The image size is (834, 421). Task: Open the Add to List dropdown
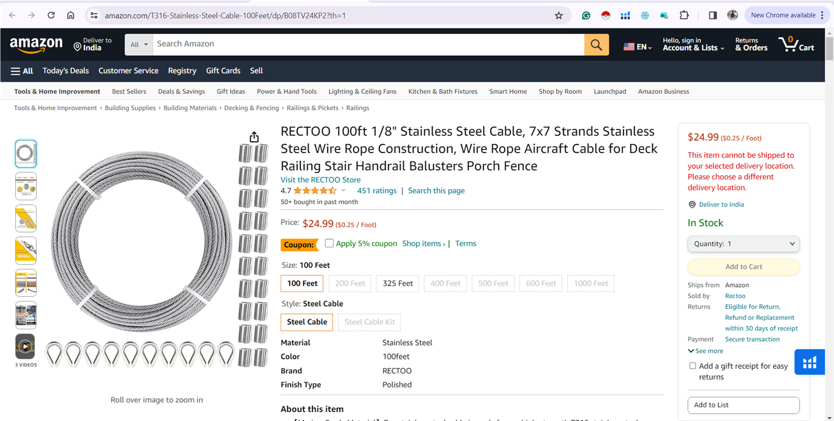click(x=743, y=405)
